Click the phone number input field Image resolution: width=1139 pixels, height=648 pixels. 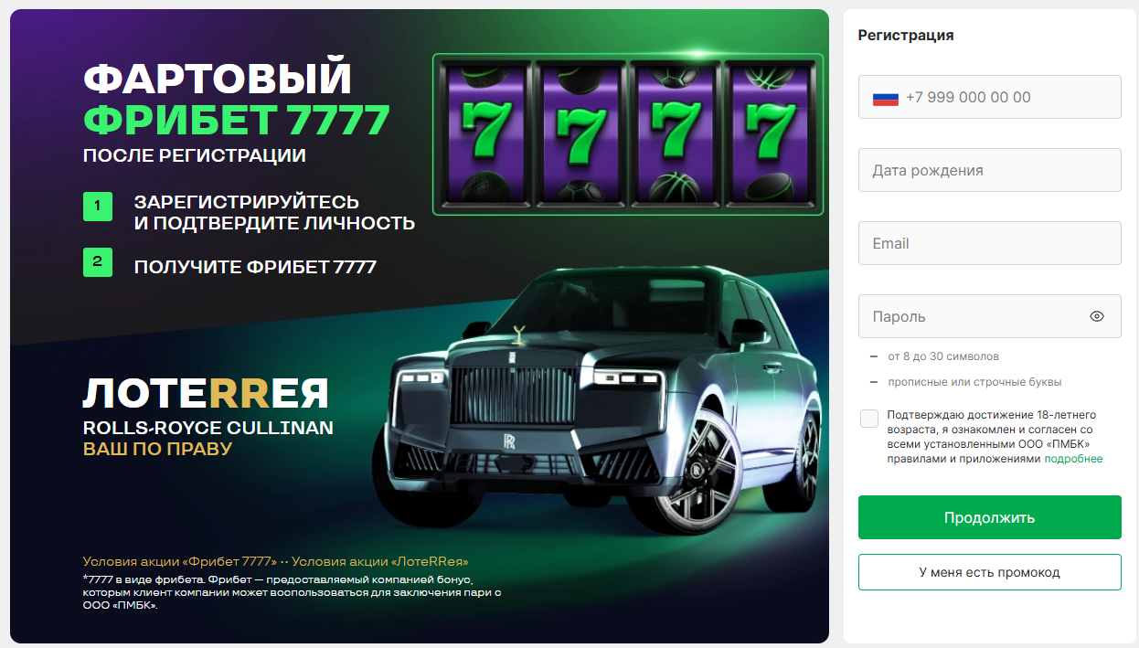tap(989, 97)
